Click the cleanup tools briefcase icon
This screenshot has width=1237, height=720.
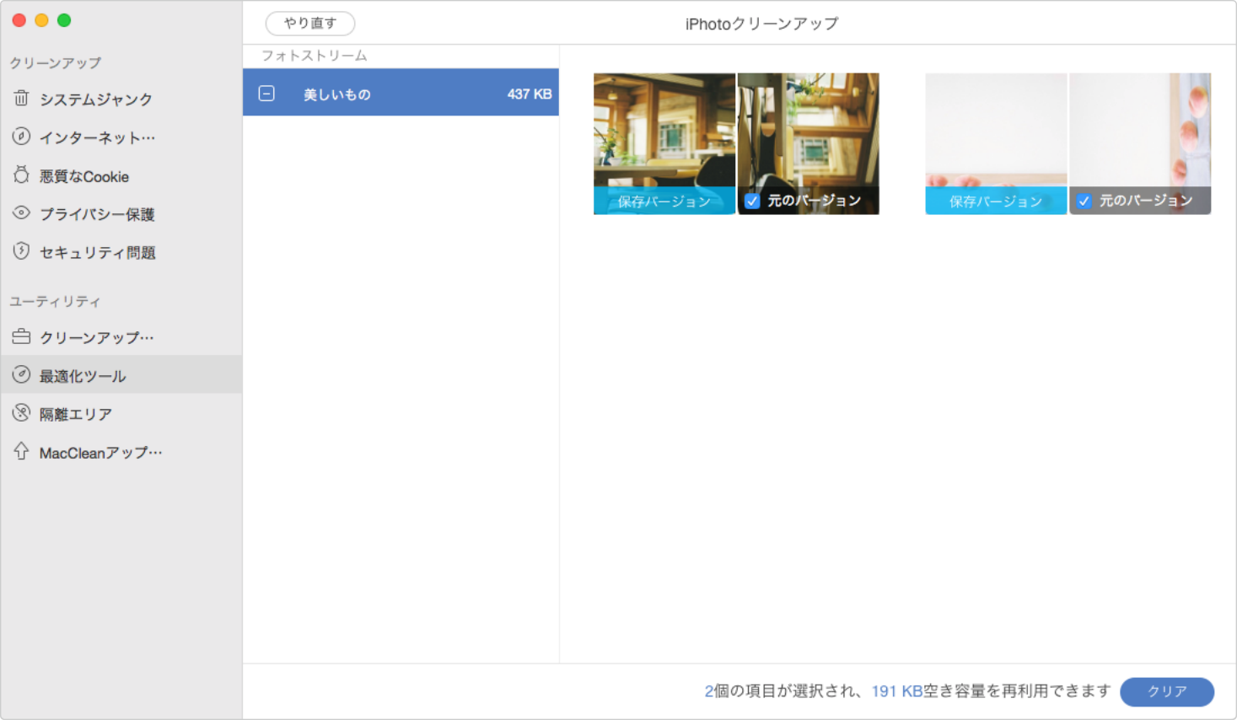(21, 336)
